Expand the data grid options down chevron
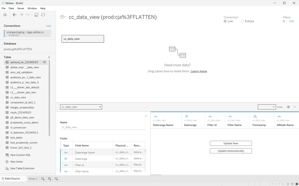299x186 pixels. [x=295, y=107]
